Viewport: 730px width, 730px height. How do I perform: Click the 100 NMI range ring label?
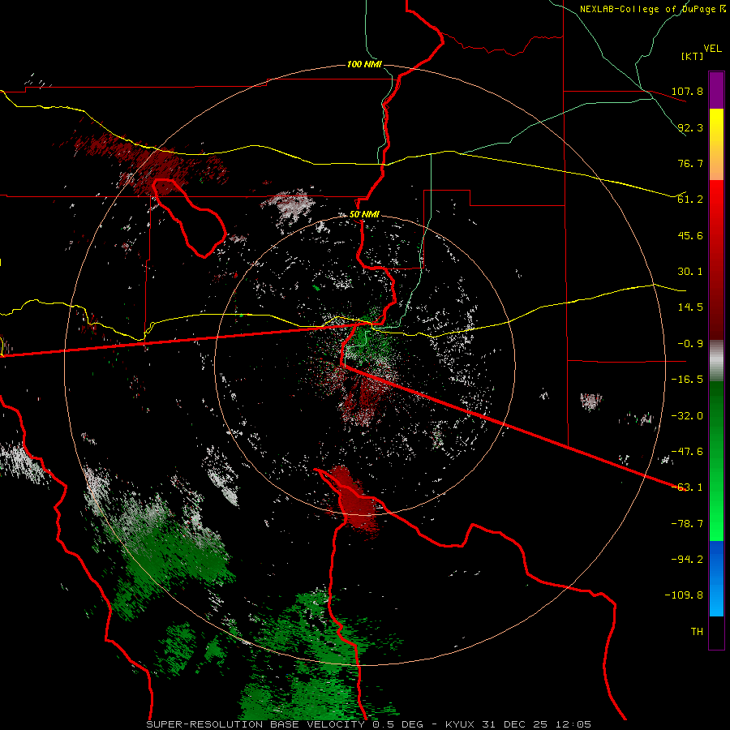[x=364, y=64]
